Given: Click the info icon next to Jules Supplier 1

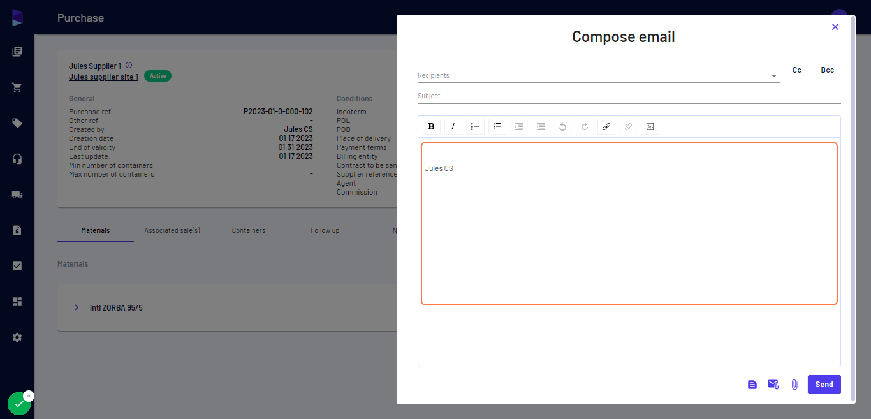Looking at the screenshot, I should pyautogui.click(x=129, y=65).
